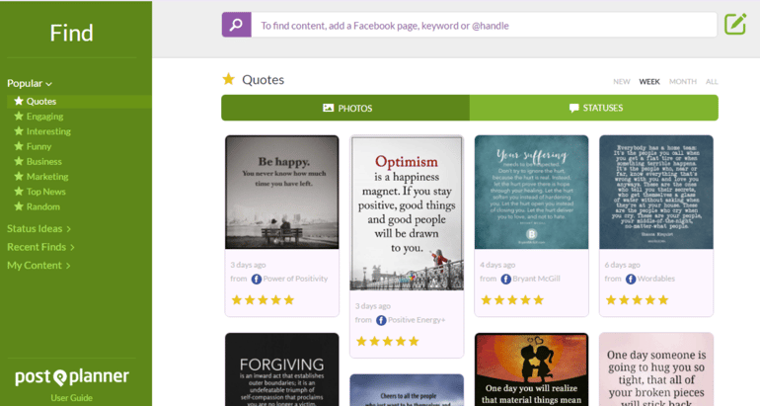Select Quotes in the sidebar
Image resolution: width=760 pixels, height=406 pixels.
[x=41, y=102]
